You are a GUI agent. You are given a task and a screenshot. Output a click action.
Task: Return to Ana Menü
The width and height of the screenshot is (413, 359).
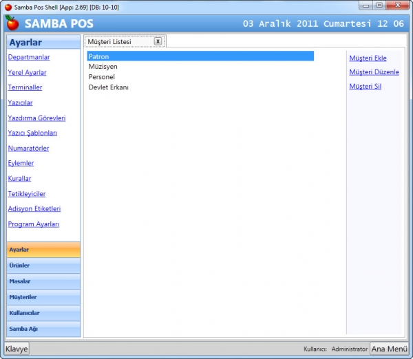click(390, 349)
